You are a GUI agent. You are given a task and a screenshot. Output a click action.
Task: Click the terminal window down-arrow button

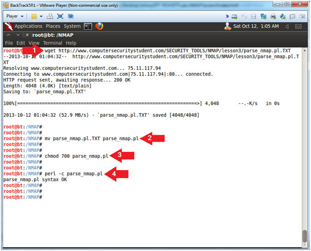tap(18, 35)
